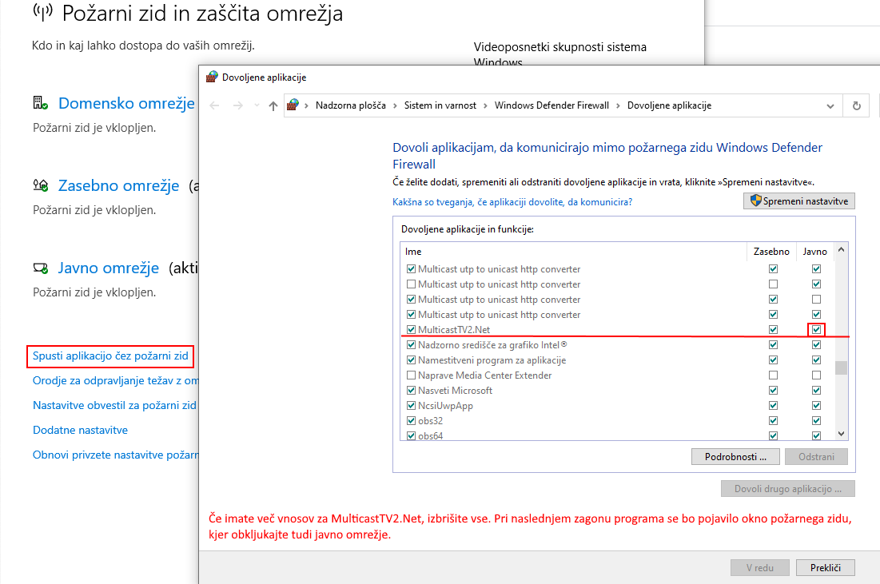
Task: Click the forward navigation arrow
Action: (238, 105)
